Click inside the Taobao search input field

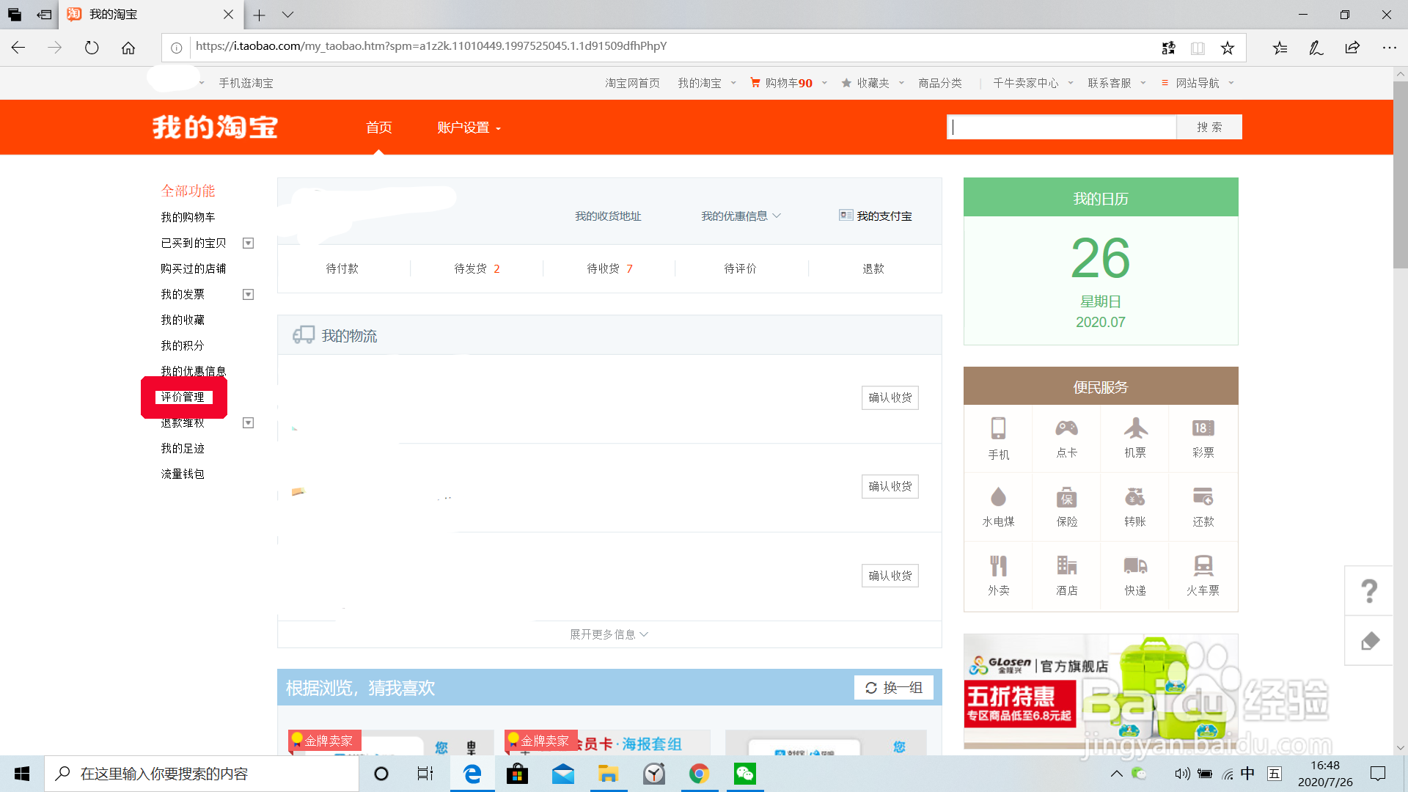pos(1062,127)
